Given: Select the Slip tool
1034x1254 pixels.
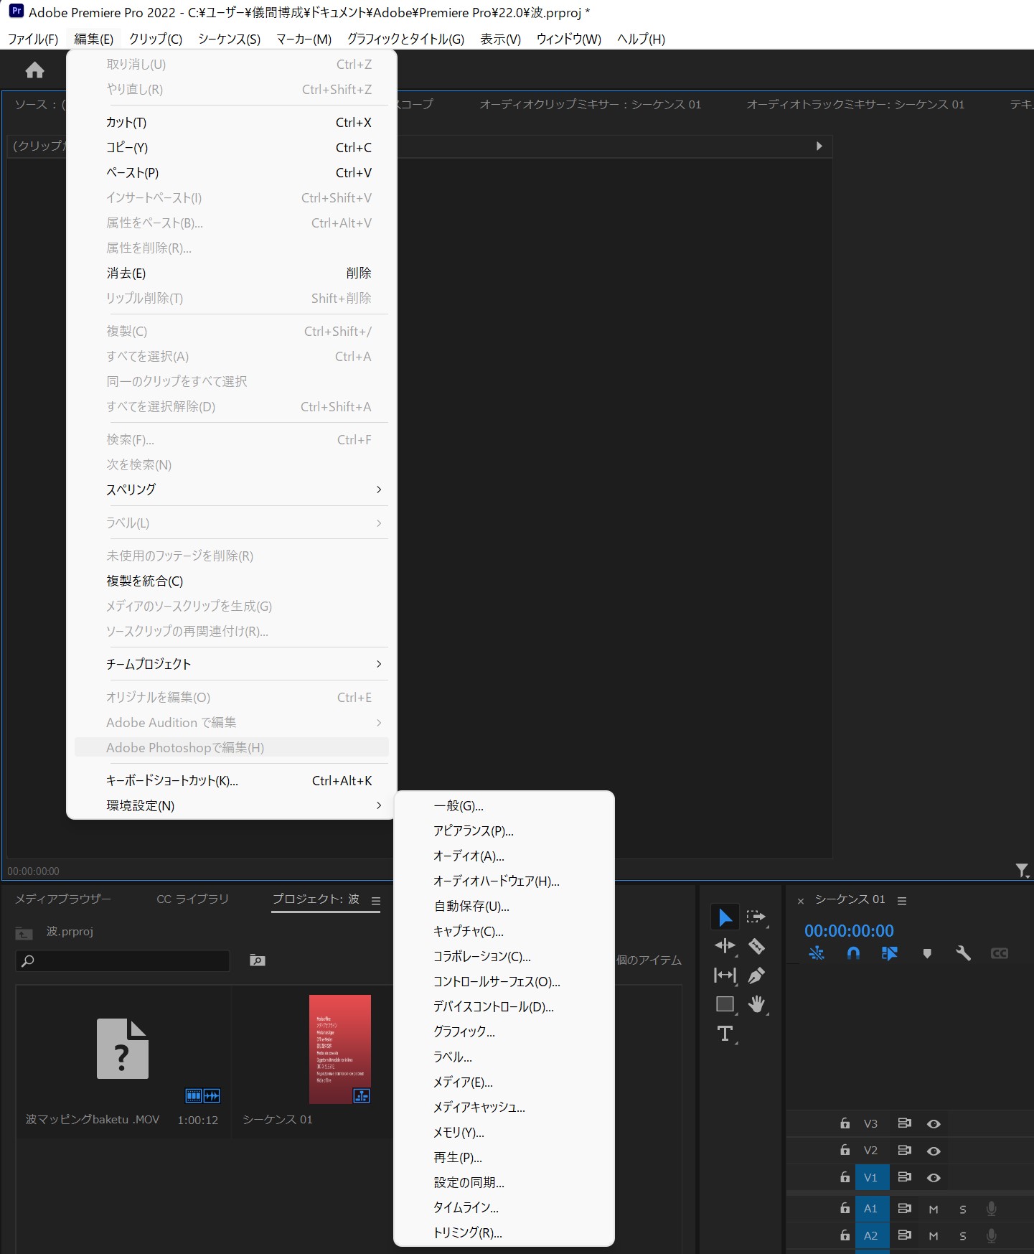Looking at the screenshot, I should tap(725, 975).
